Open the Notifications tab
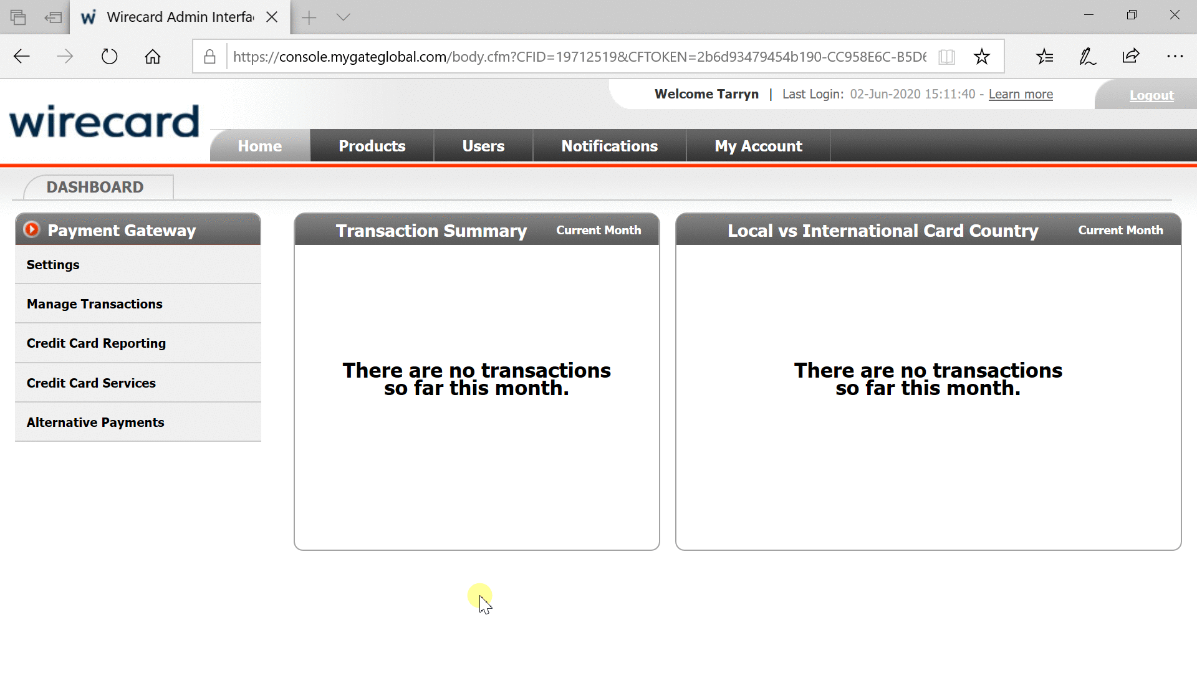Viewport: 1197px width, 673px height. pyautogui.click(x=609, y=146)
